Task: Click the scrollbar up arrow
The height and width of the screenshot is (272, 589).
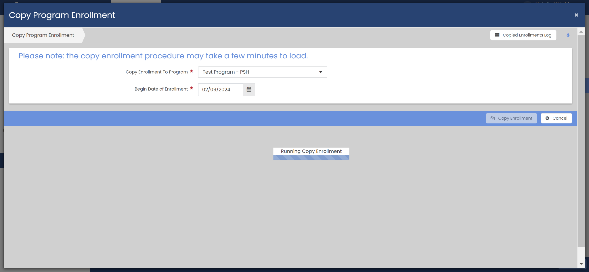Action: click(x=581, y=32)
